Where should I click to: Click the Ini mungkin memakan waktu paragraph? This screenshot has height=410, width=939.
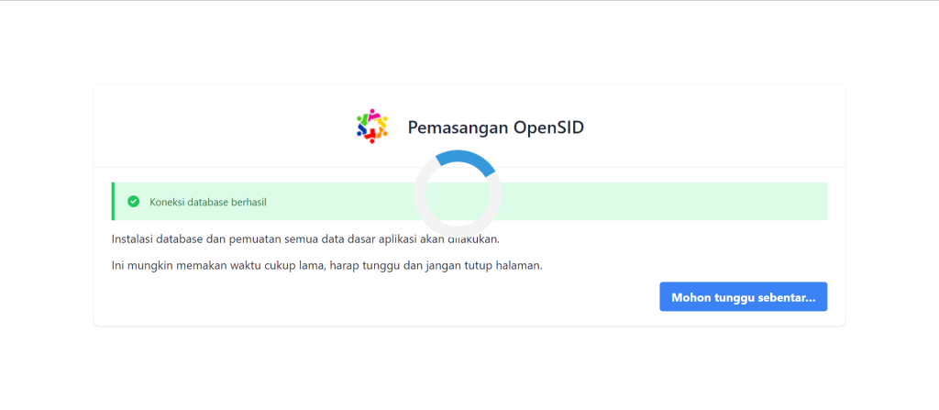click(x=327, y=266)
